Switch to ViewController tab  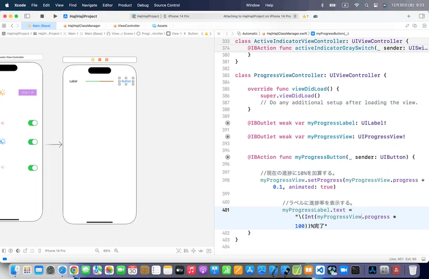[127, 26]
